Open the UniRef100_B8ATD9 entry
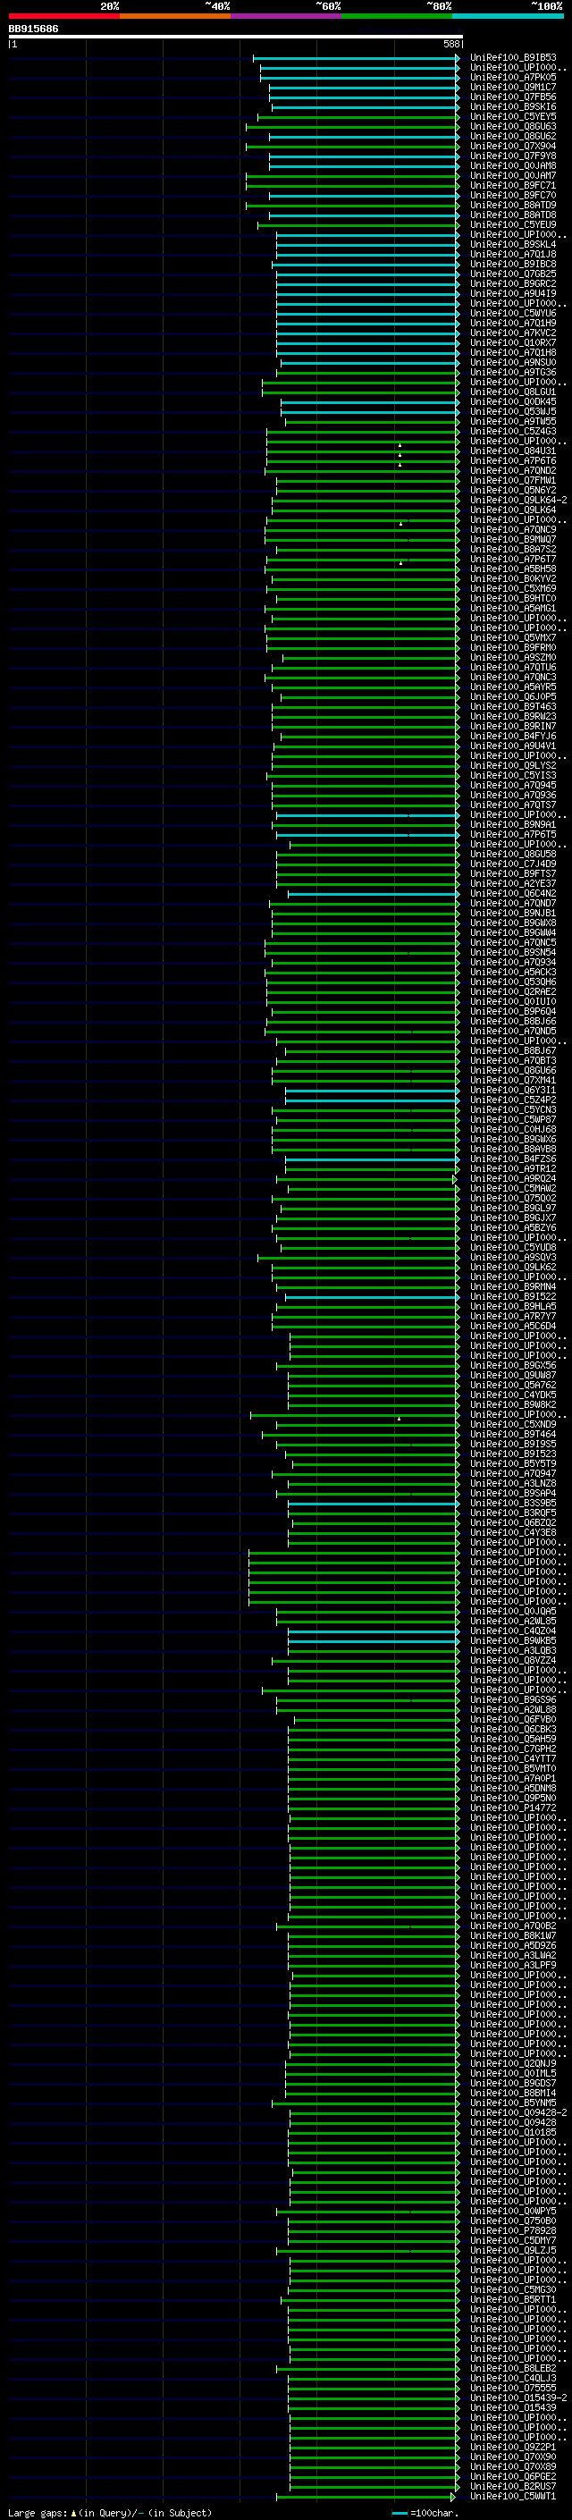This screenshot has height=2520, width=572. [x=513, y=206]
